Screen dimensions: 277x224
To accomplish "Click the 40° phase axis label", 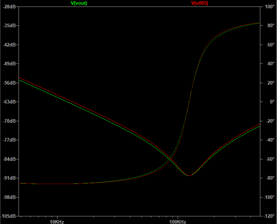I will pyautogui.click(x=271, y=64).
